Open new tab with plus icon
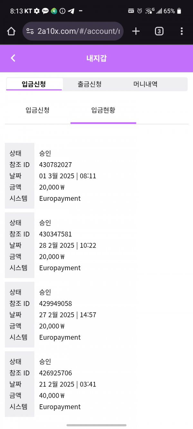Viewport: 193px width, 429px height. coord(136,31)
